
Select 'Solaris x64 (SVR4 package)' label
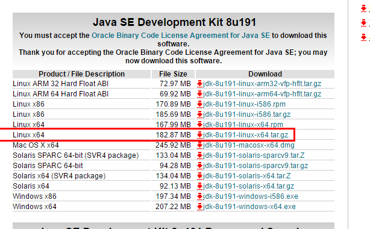click(x=59, y=176)
